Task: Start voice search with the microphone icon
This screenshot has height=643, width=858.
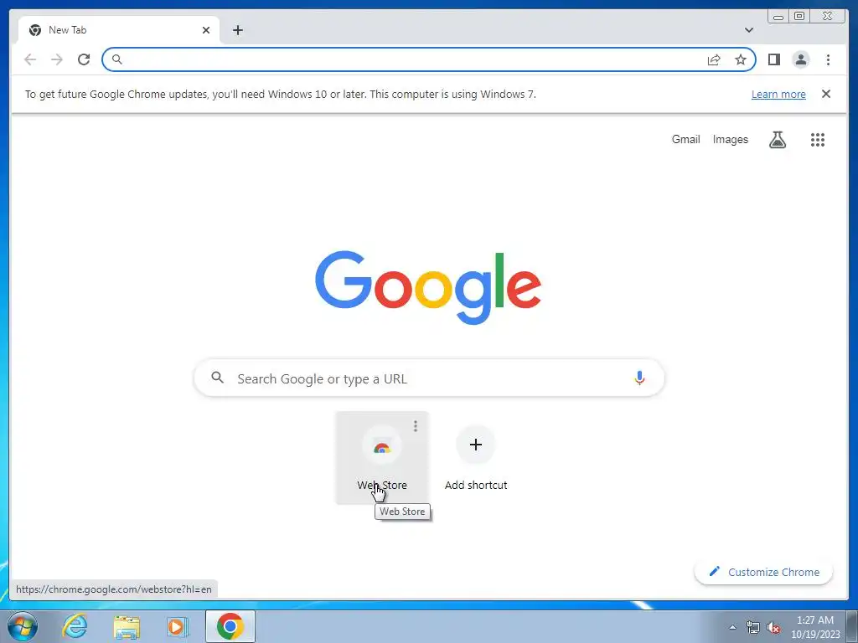Action: [x=639, y=378]
